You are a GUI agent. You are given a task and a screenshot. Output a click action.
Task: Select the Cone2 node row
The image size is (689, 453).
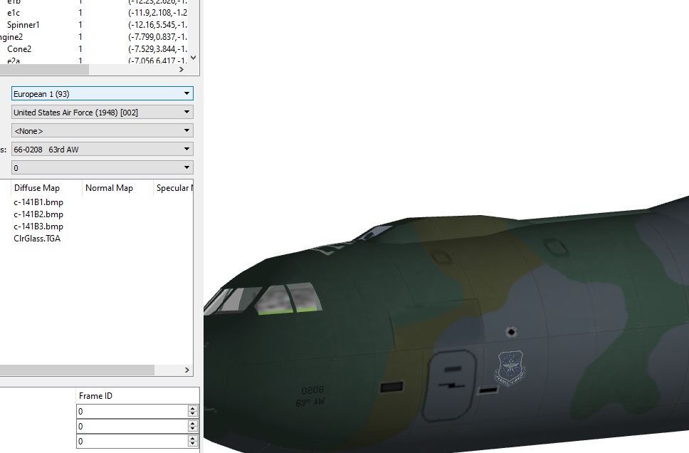[93, 49]
